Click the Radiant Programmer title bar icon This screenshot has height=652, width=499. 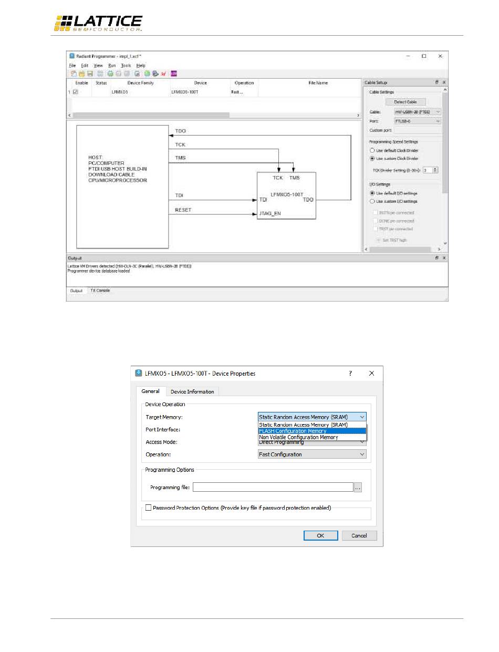(72, 56)
